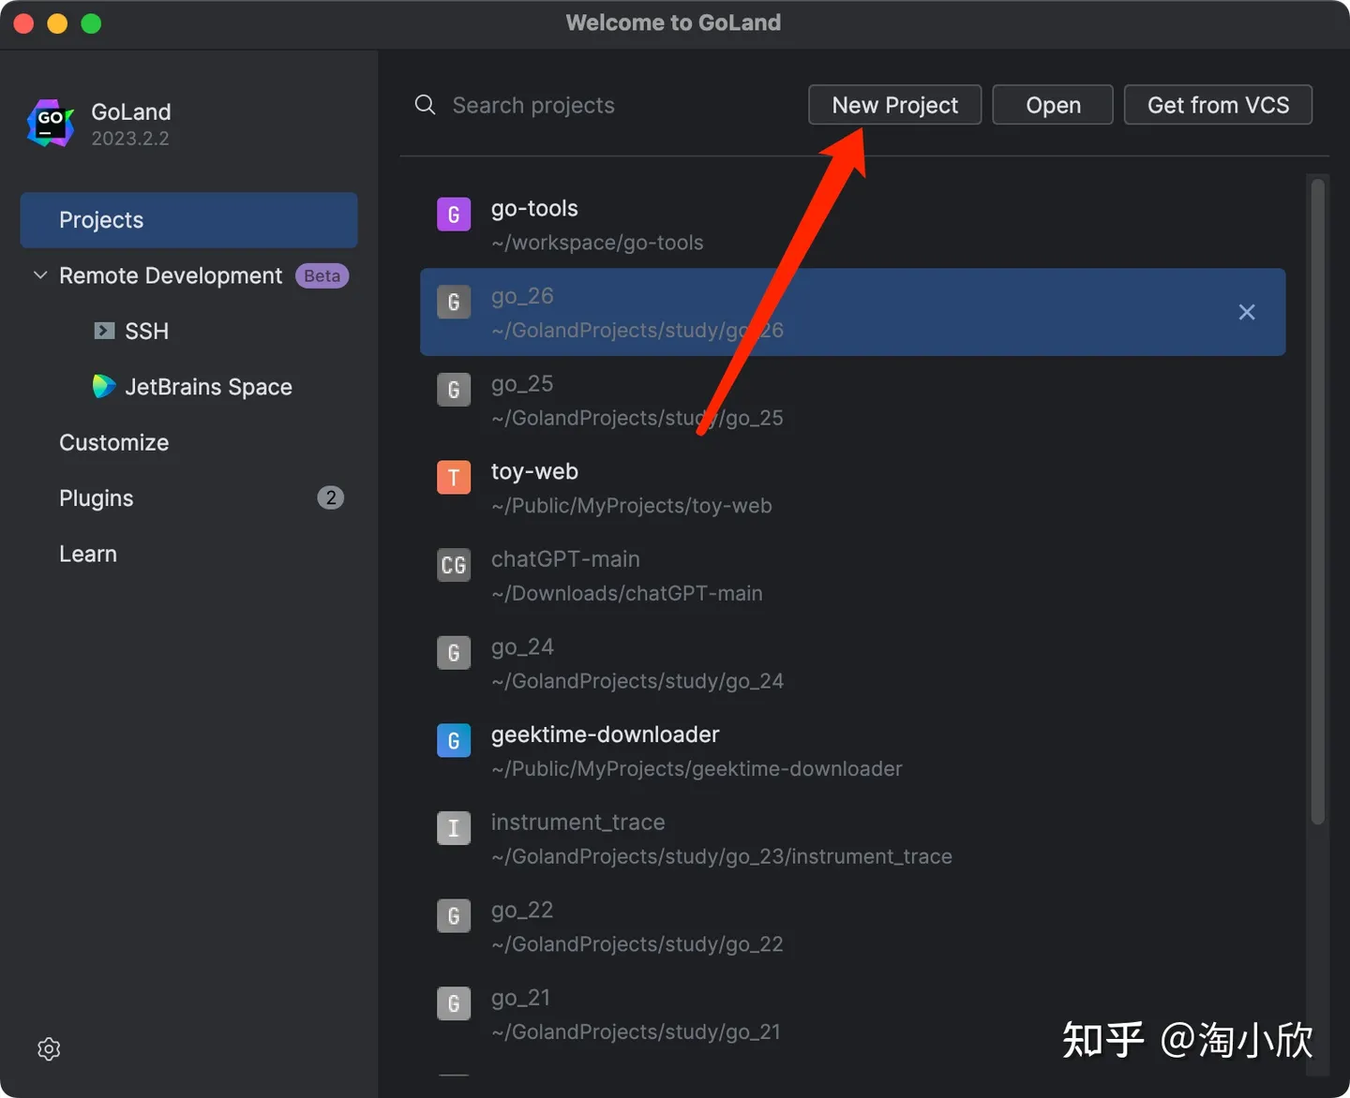
Task: Click the Get from VCS button
Action: [1218, 105]
